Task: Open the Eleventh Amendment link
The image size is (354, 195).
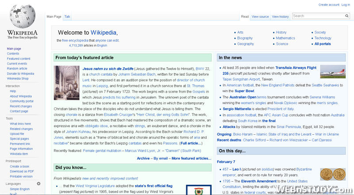Action: [259, 181]
